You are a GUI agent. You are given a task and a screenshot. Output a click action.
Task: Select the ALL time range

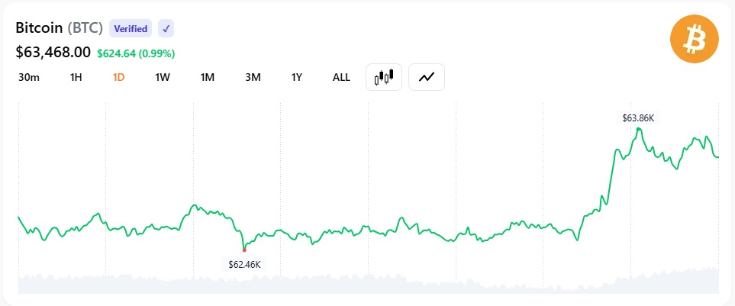click(x=341, y=77)
